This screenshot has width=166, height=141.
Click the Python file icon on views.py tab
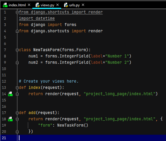point(37,5)
